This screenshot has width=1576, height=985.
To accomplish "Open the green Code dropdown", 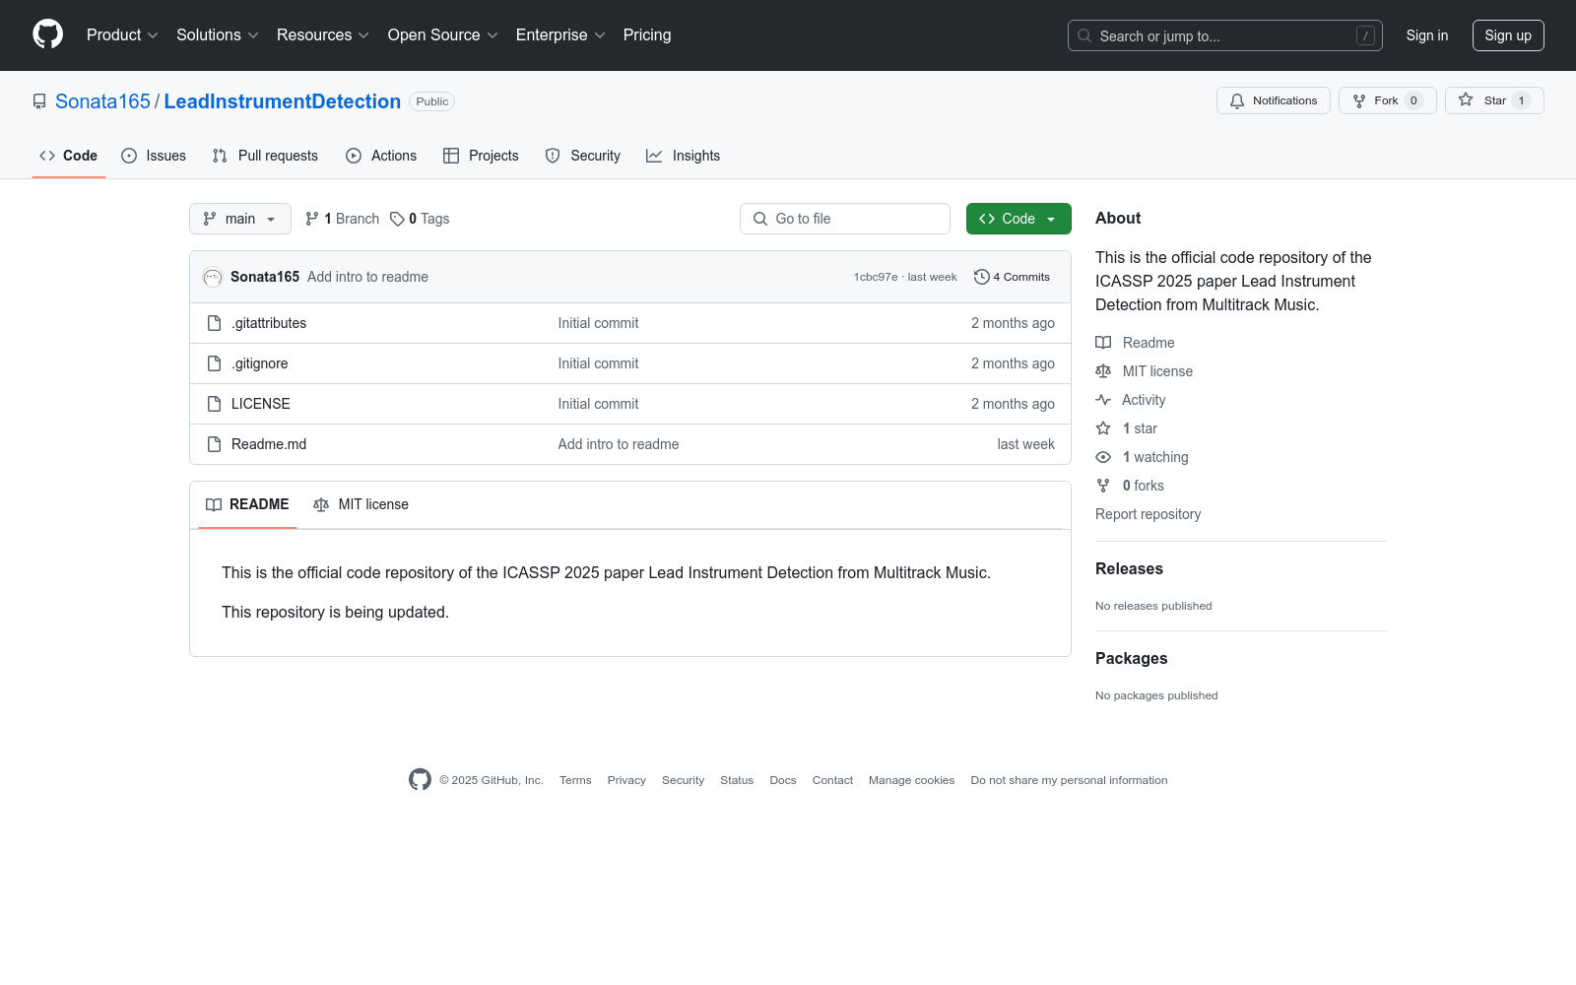I will [1018, 219].
